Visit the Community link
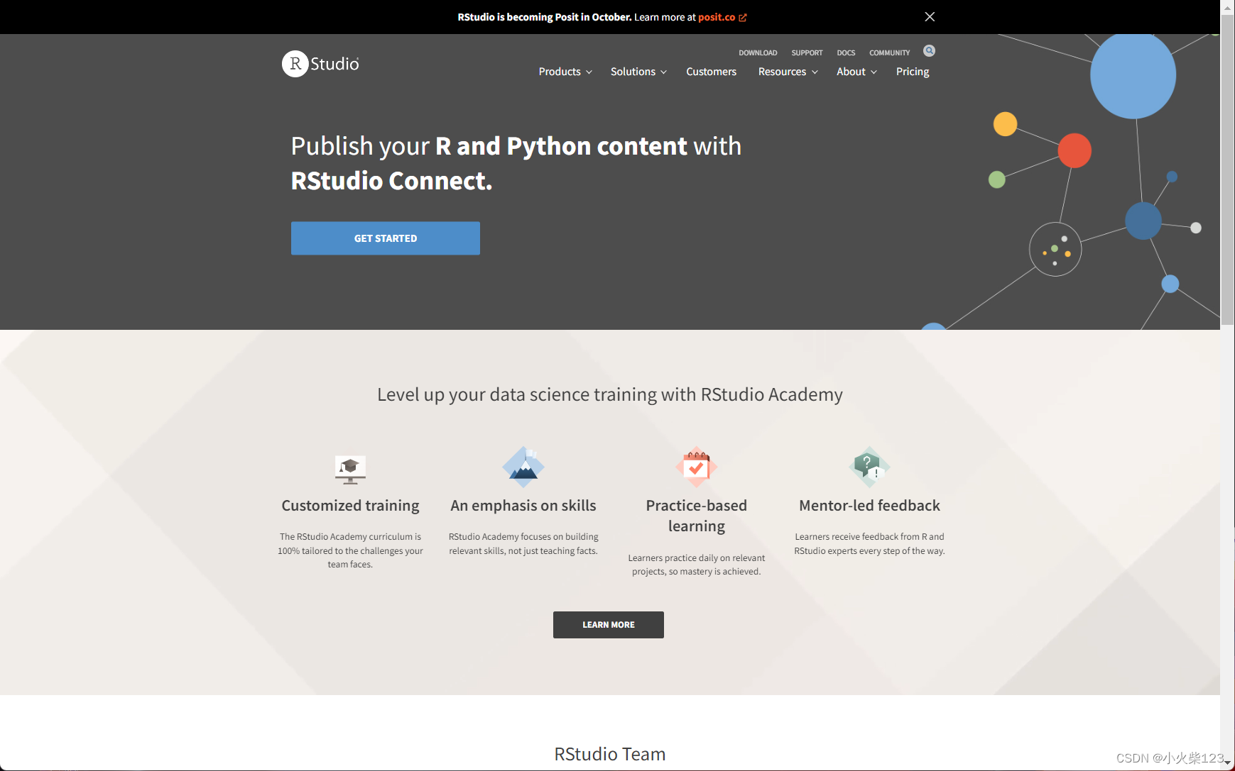 [889, 53]
